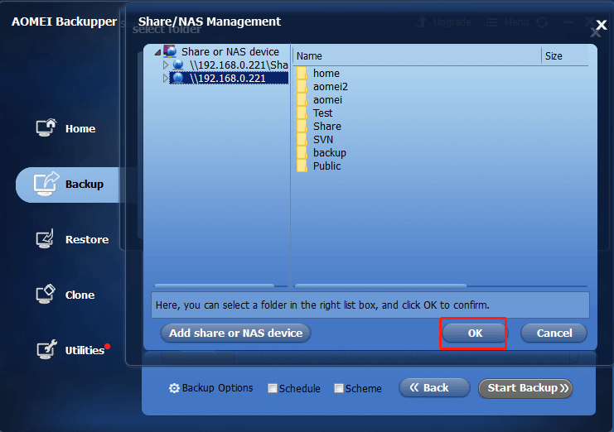614x432 pixels.
Task: Click the Clone sidebar icon
Action: tap(46, 294)
